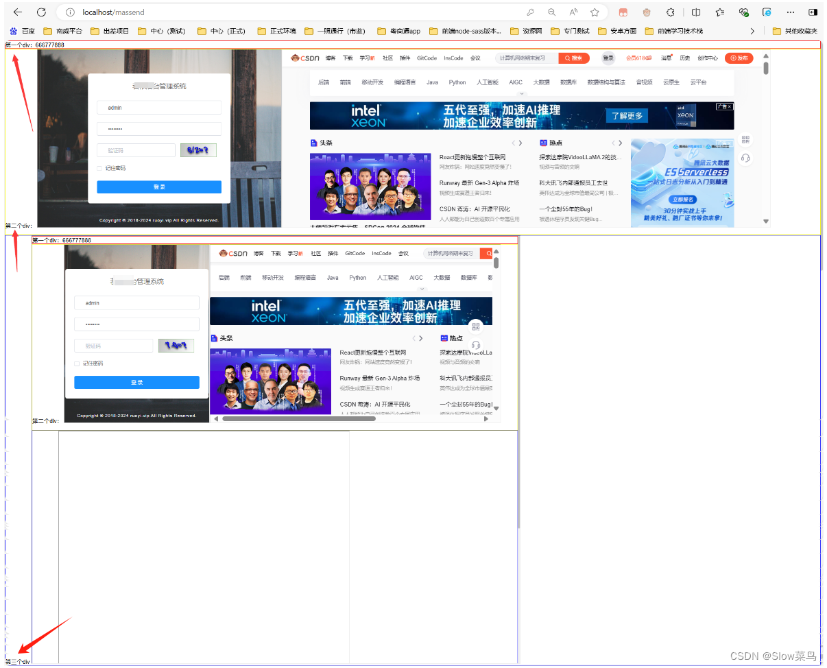Go to next 热点 item in upper frame
The height and width of the screenshot is (668, 827).
click(621, 143)
